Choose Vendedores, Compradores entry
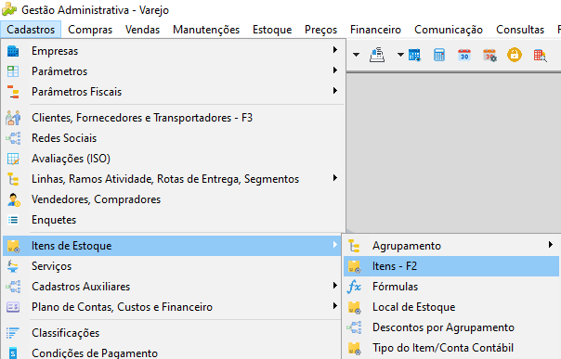Viewport: 561px width, 359px height. pos(173,199)
